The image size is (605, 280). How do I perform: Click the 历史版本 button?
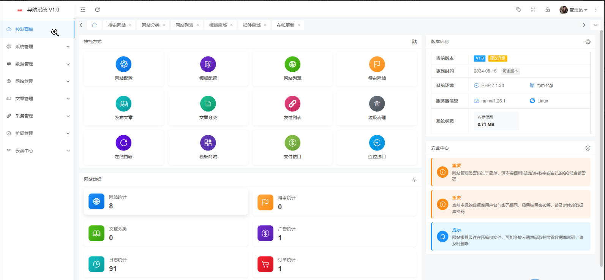coord(510,71)
